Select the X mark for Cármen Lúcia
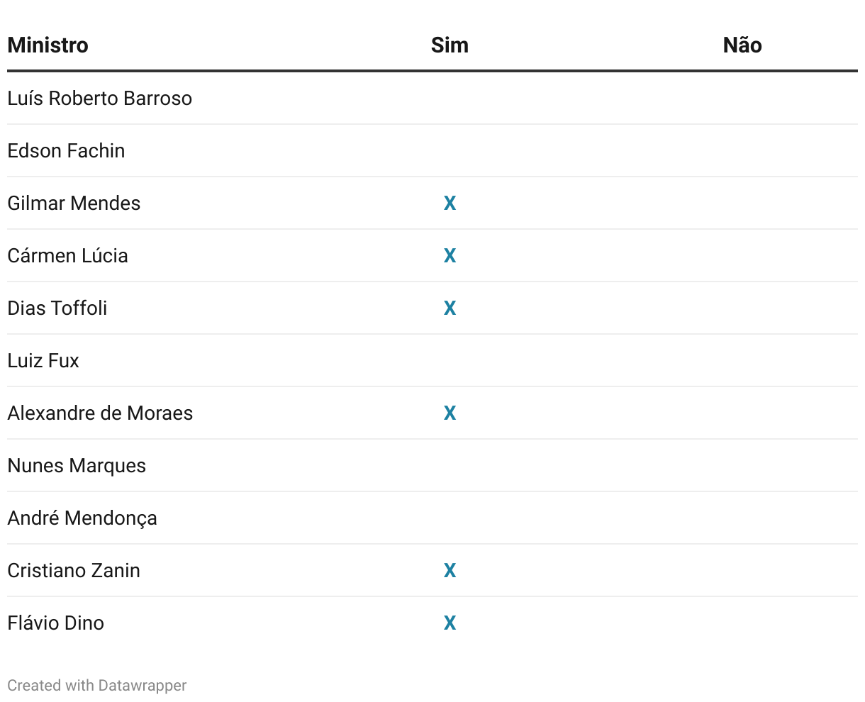The width and height of the screenshot is (865, 702). pyautogui.click(x=450, y=256)
